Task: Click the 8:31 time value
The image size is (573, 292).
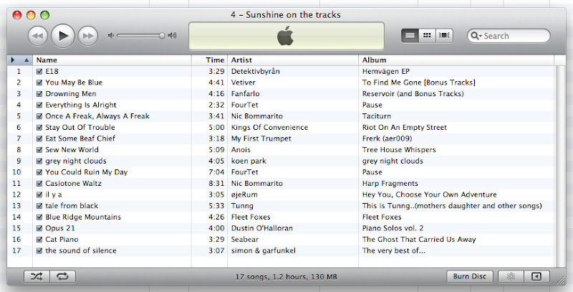Action: (216, 184)
